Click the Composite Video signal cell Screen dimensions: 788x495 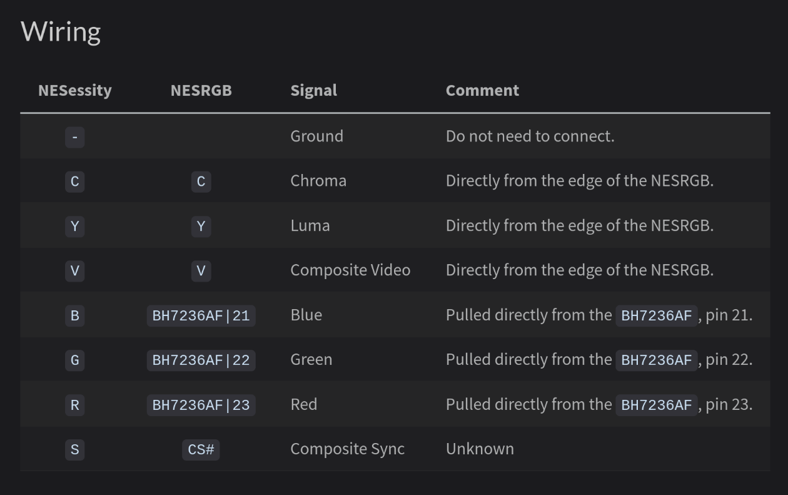tap(350, 270)
